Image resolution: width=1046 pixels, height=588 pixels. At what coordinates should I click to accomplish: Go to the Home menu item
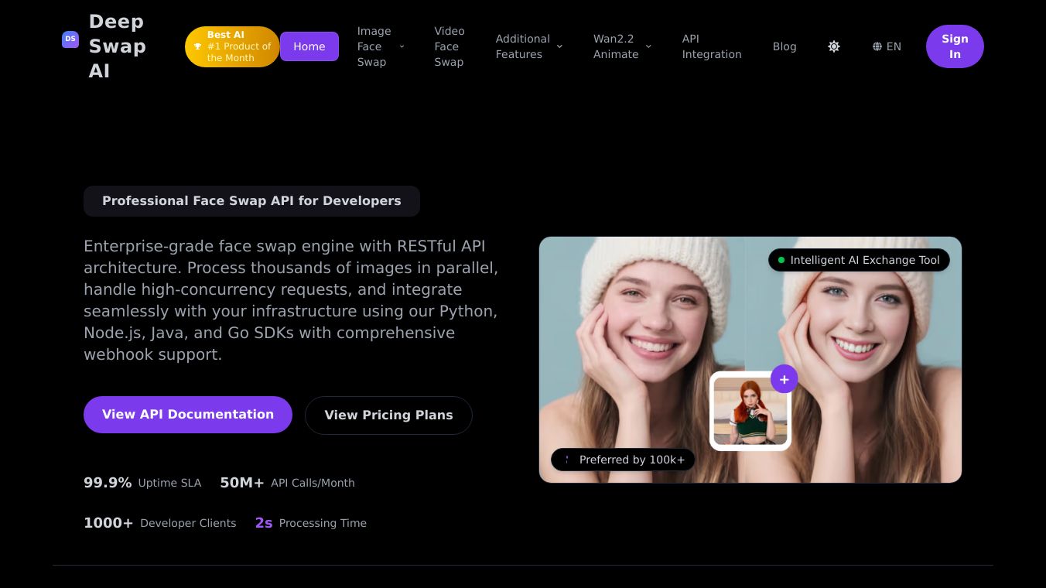[309, 46]
